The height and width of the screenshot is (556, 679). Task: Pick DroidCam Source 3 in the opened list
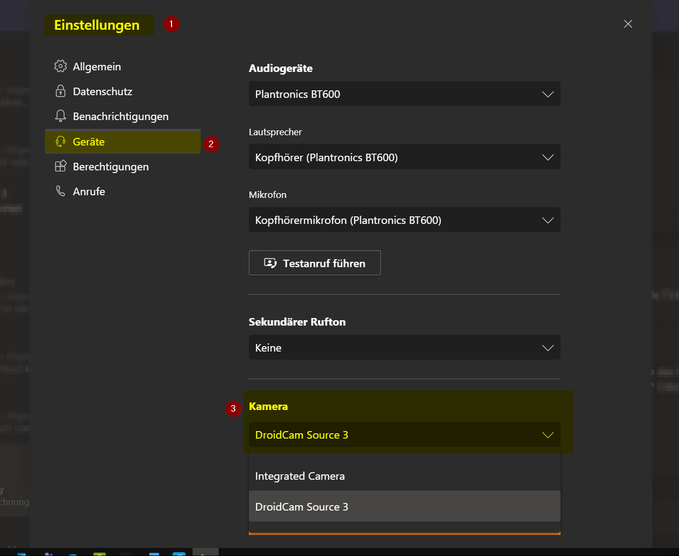point(404,506)
